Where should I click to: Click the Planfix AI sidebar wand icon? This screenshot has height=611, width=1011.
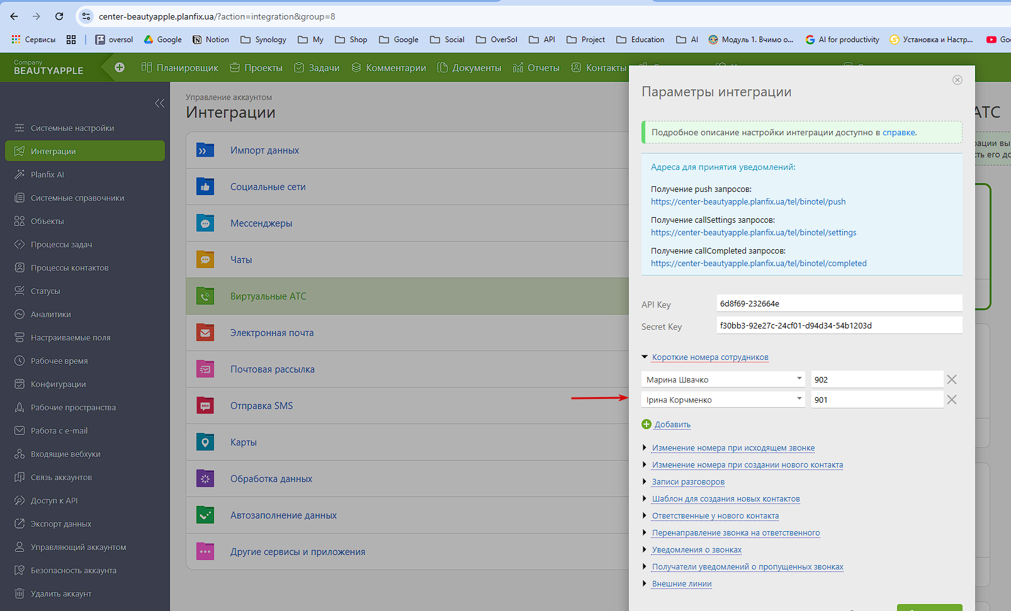click(x=20, y=174)
